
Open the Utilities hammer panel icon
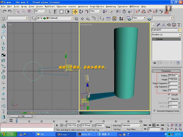coord(179,25)
